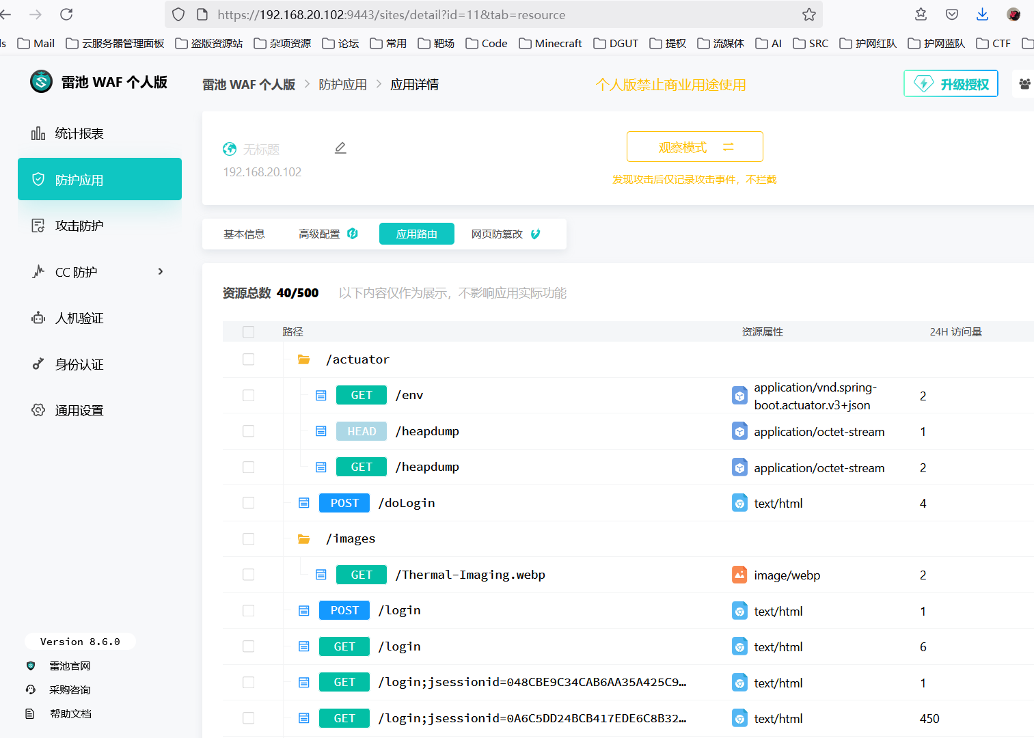Select the header checkbox for all paths

249,331
